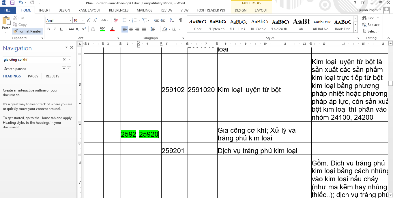Screen dimensions: 393x198
Task: Switch to the INSERT ribbon tab
Action: point(45,10)
